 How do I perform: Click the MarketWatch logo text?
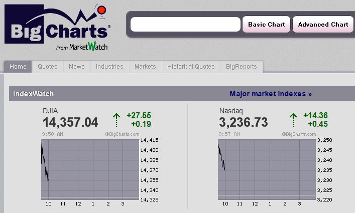(x=88, y=46)
